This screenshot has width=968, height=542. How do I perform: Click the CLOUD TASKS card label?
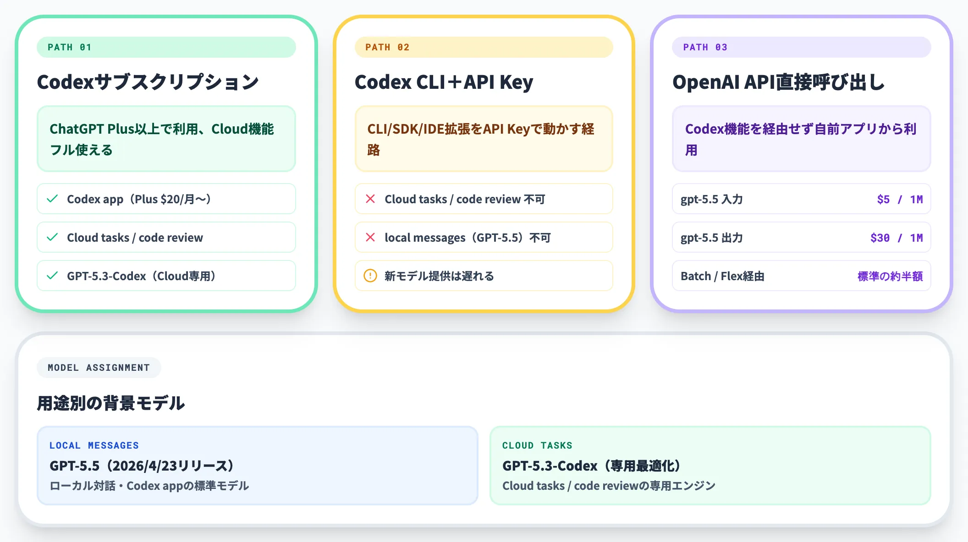click(x=537, y=445)
